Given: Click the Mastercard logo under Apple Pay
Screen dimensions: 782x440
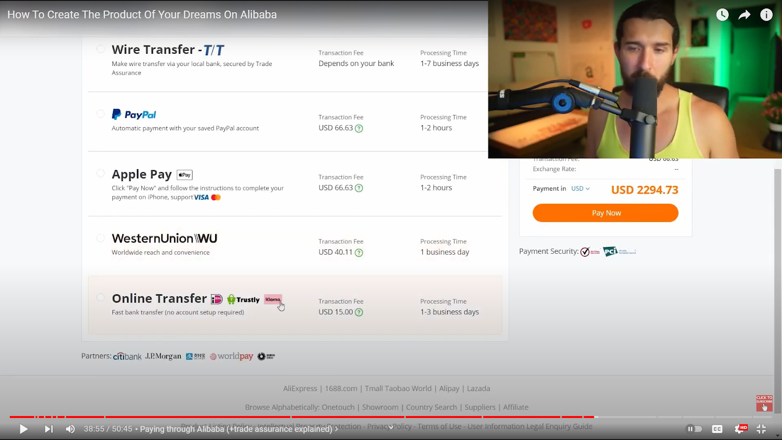Looking at the screenshot, I should (216, 198).
